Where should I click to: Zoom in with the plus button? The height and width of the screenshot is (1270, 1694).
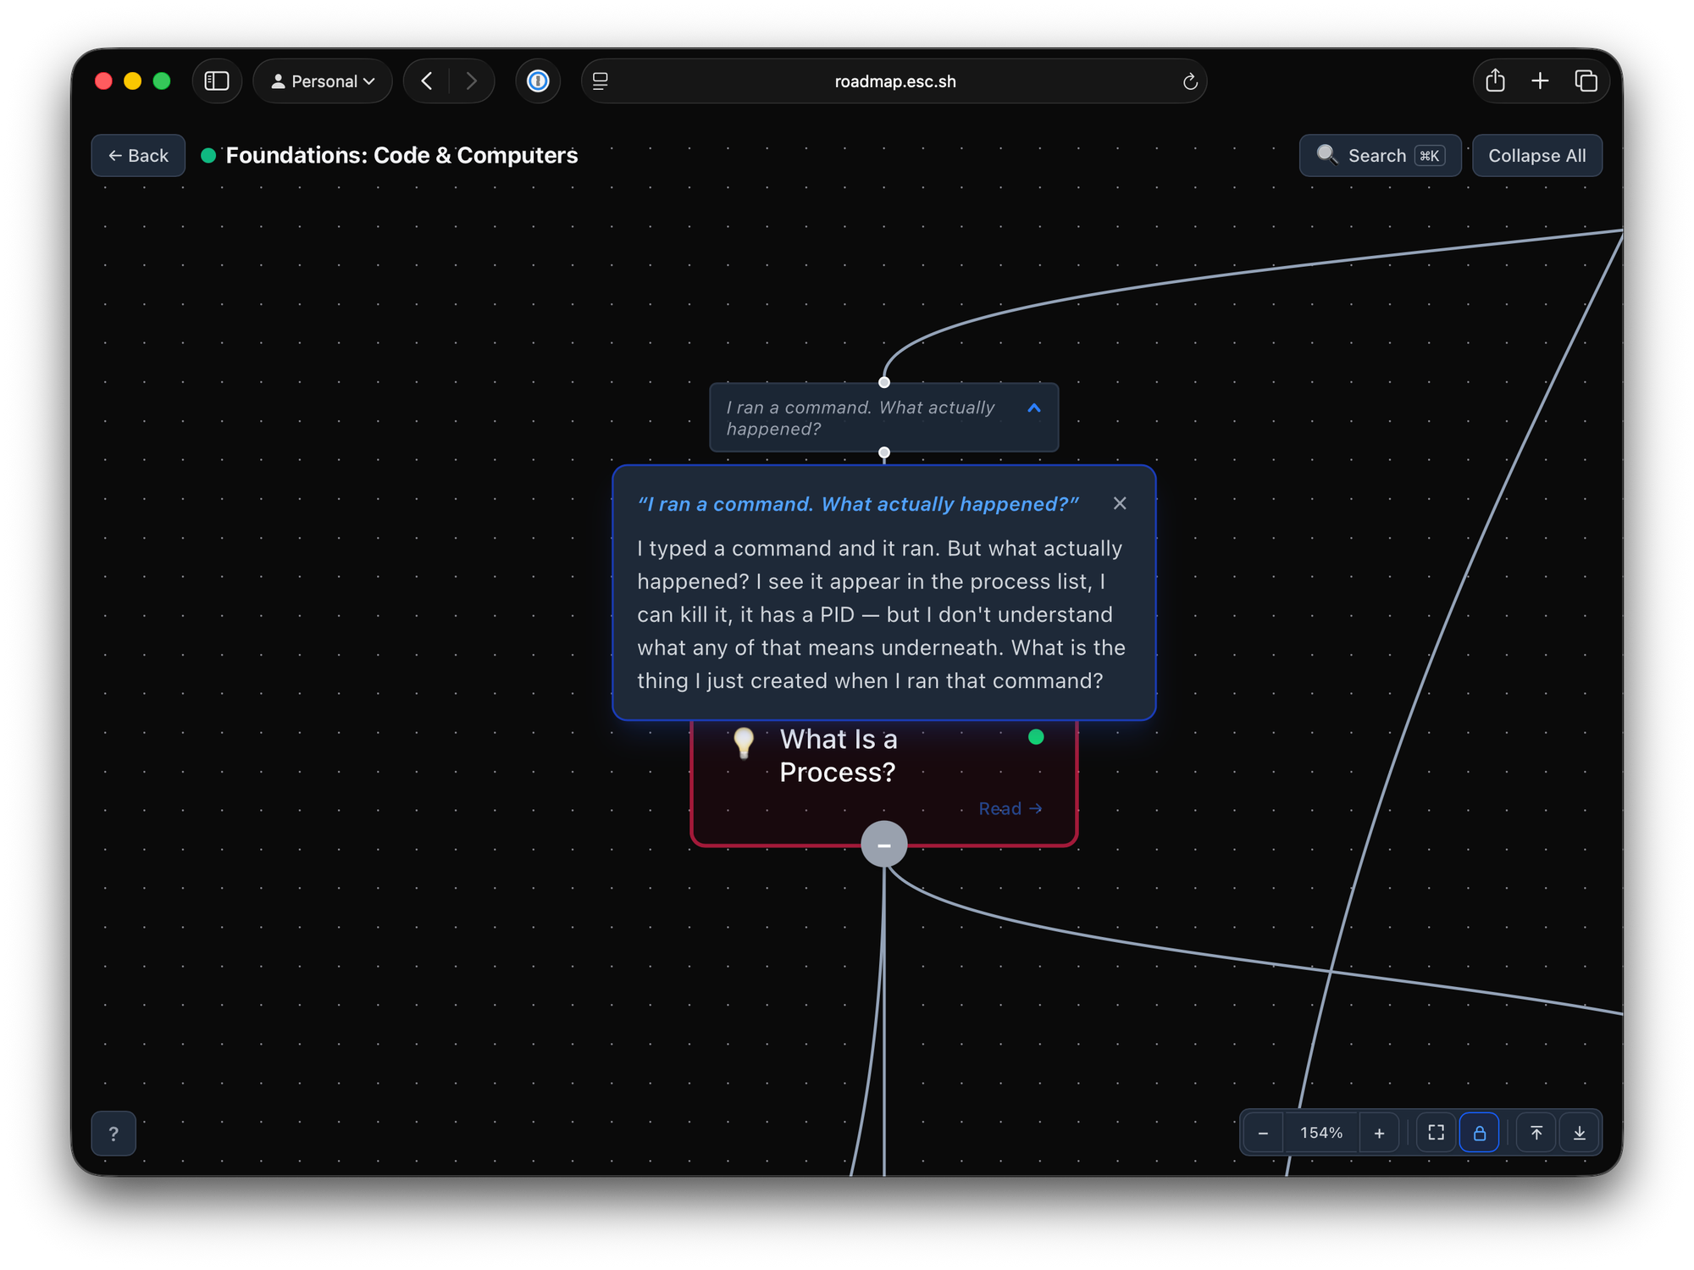click(x=1379, y=1133)
